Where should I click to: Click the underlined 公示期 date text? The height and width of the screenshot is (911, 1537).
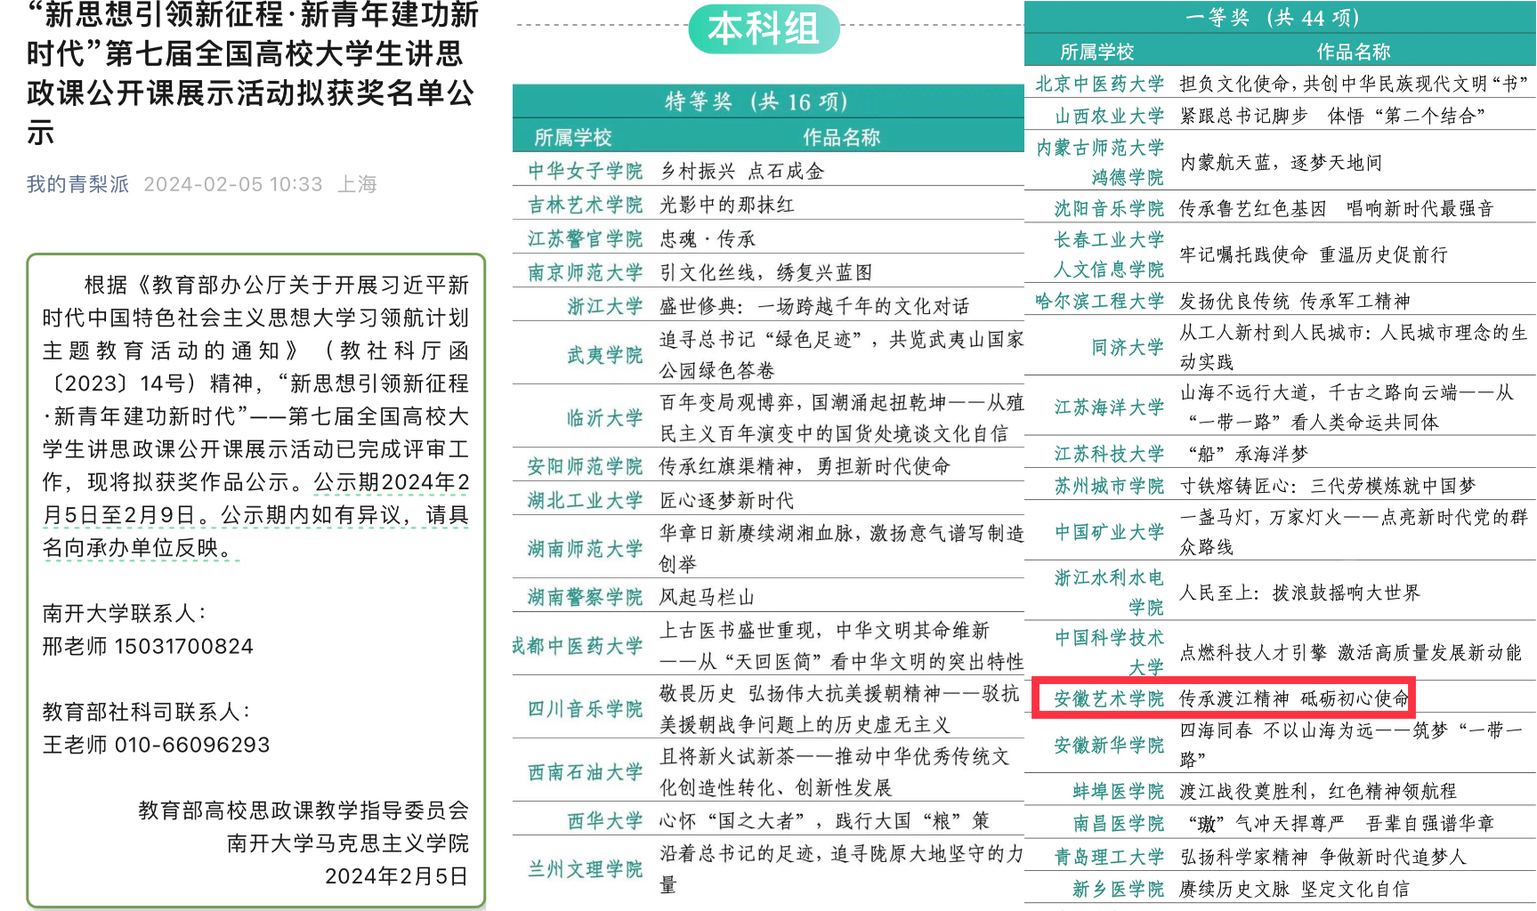click(390, 482)
